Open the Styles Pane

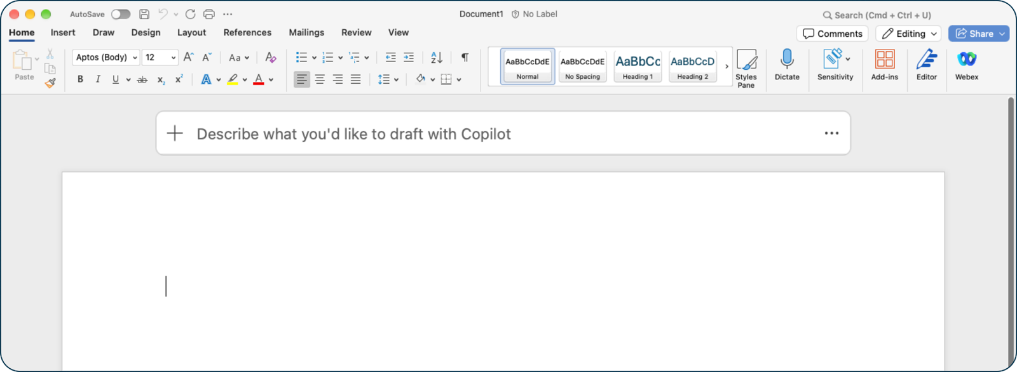pyautogui.click(x=746, y=69)
